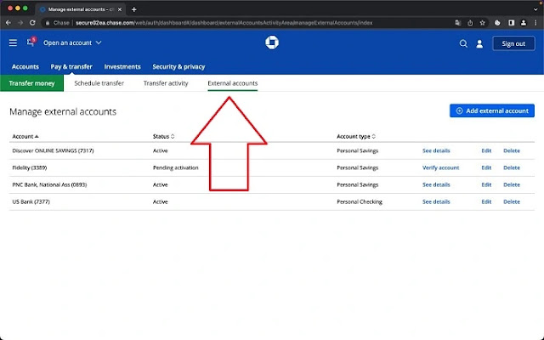Screen dimensions: 544x340
Task: Open the Security & privacy menu
Action: tap(178, 66)
